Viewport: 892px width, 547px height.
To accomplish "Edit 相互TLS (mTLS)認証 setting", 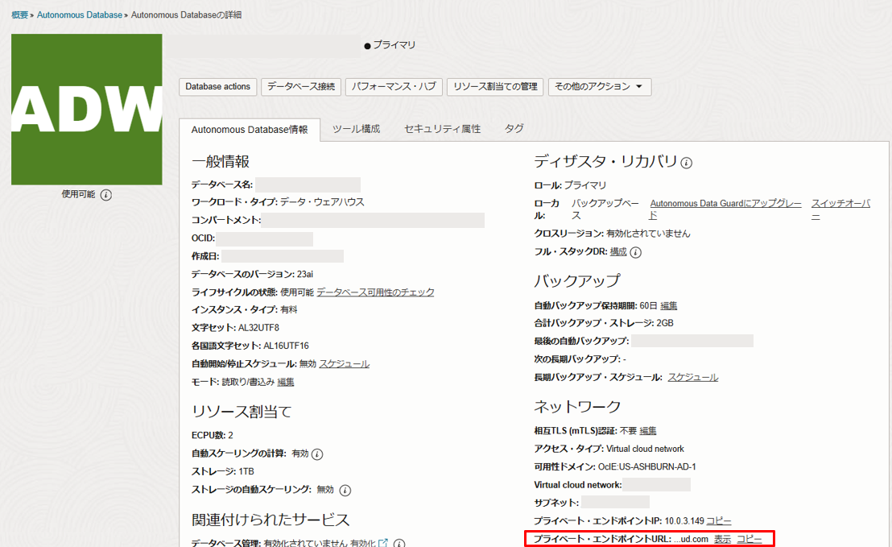I will point(648,431).
